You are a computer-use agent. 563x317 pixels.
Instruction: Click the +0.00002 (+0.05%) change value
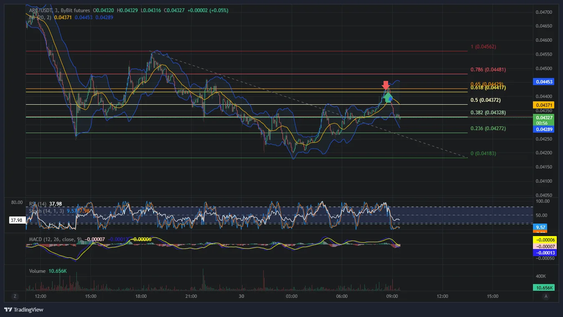pyautogui.click(x=209, y=10)
